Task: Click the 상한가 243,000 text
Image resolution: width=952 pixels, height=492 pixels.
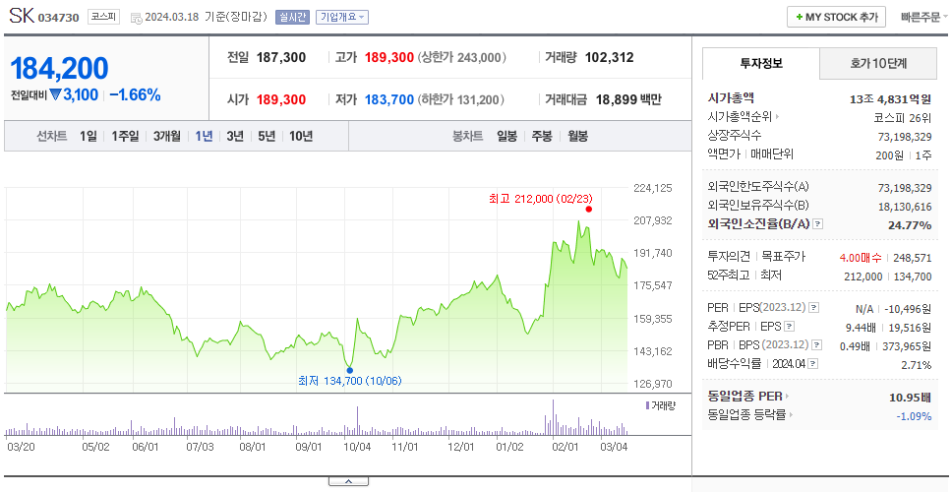Action: click(x=462, y=58)
